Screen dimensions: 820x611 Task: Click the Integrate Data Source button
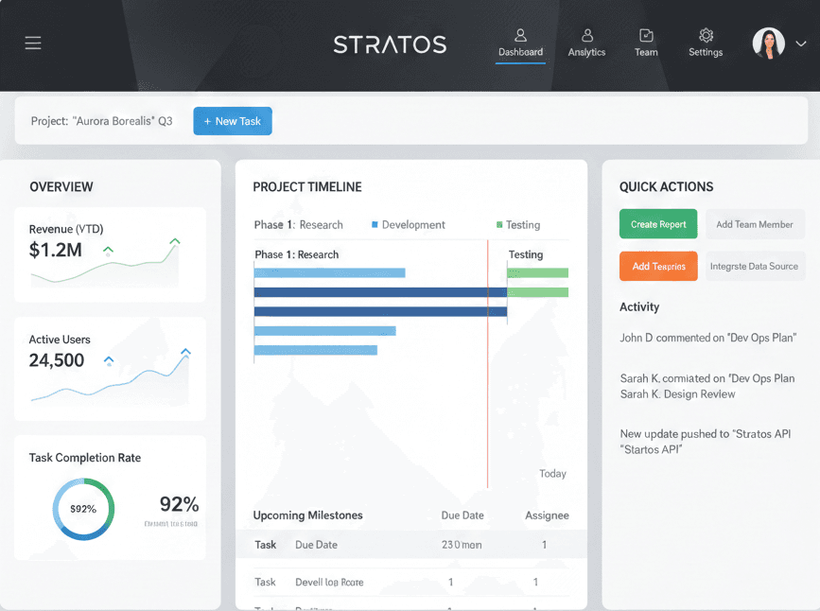754,266
